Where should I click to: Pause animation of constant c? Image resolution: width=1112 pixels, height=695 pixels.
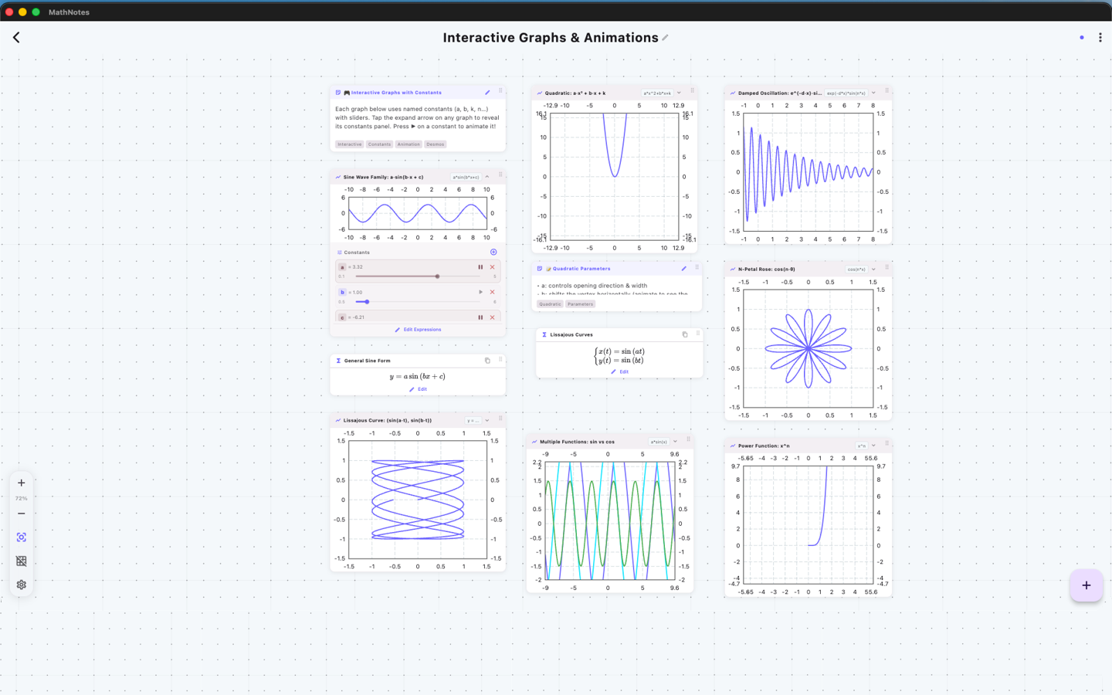click(x=480, y=317)
